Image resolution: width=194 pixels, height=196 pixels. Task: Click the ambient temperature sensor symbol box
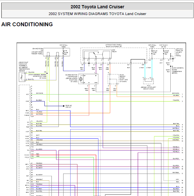pos(22,77)
